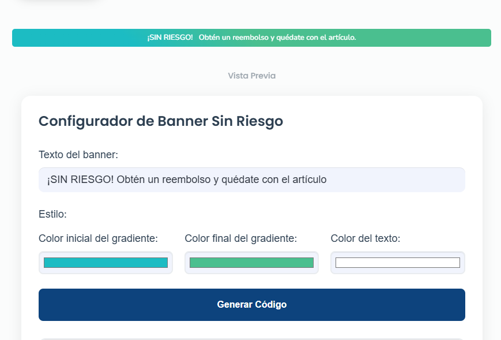Click the banner preview strip at the top
This screenshot has width=501, height=340.
[x=251, y=38]
